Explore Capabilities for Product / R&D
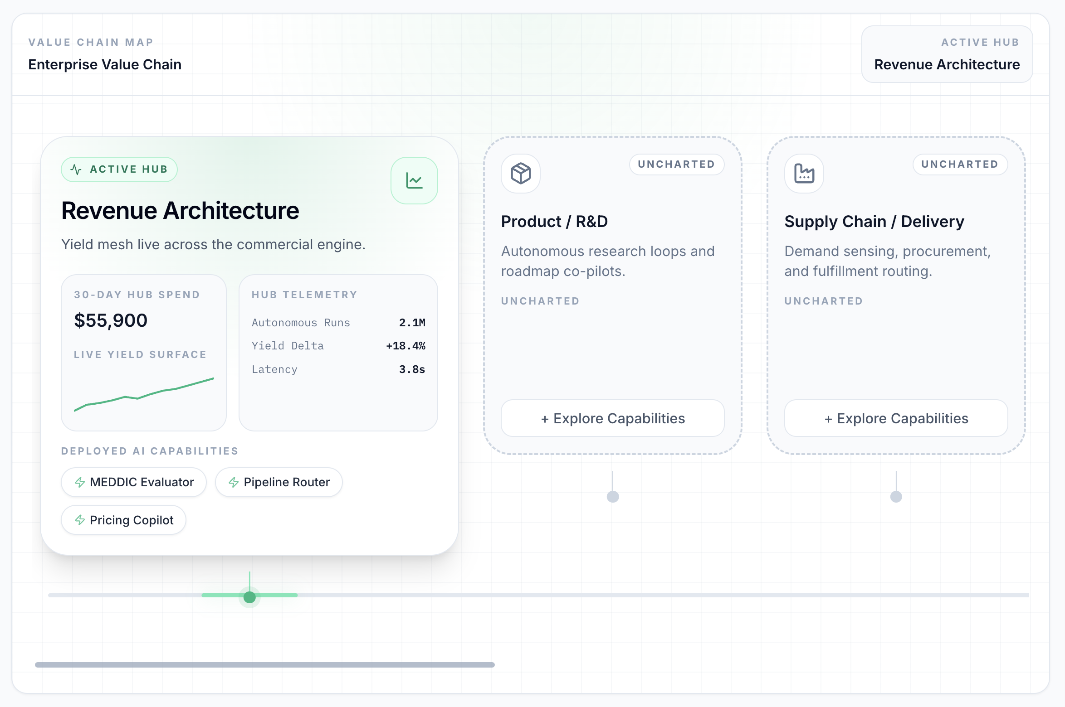The image size is (1065, 707). pos(613,418)
